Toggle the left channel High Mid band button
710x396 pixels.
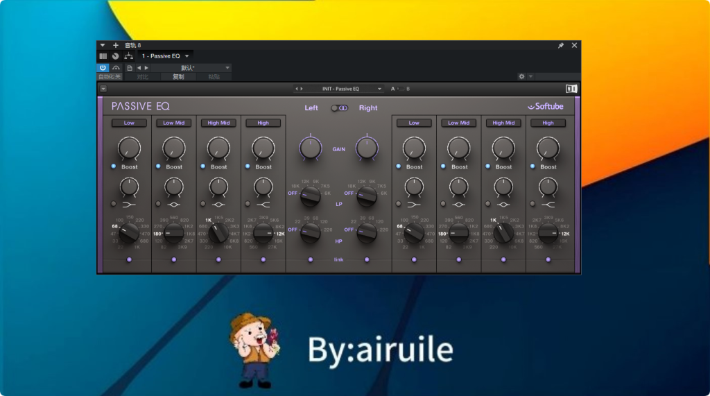click(x=218, y=123)
